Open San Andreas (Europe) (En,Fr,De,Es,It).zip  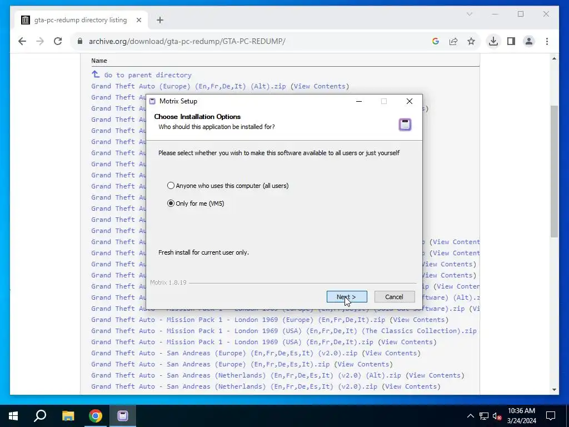point(211,364)
